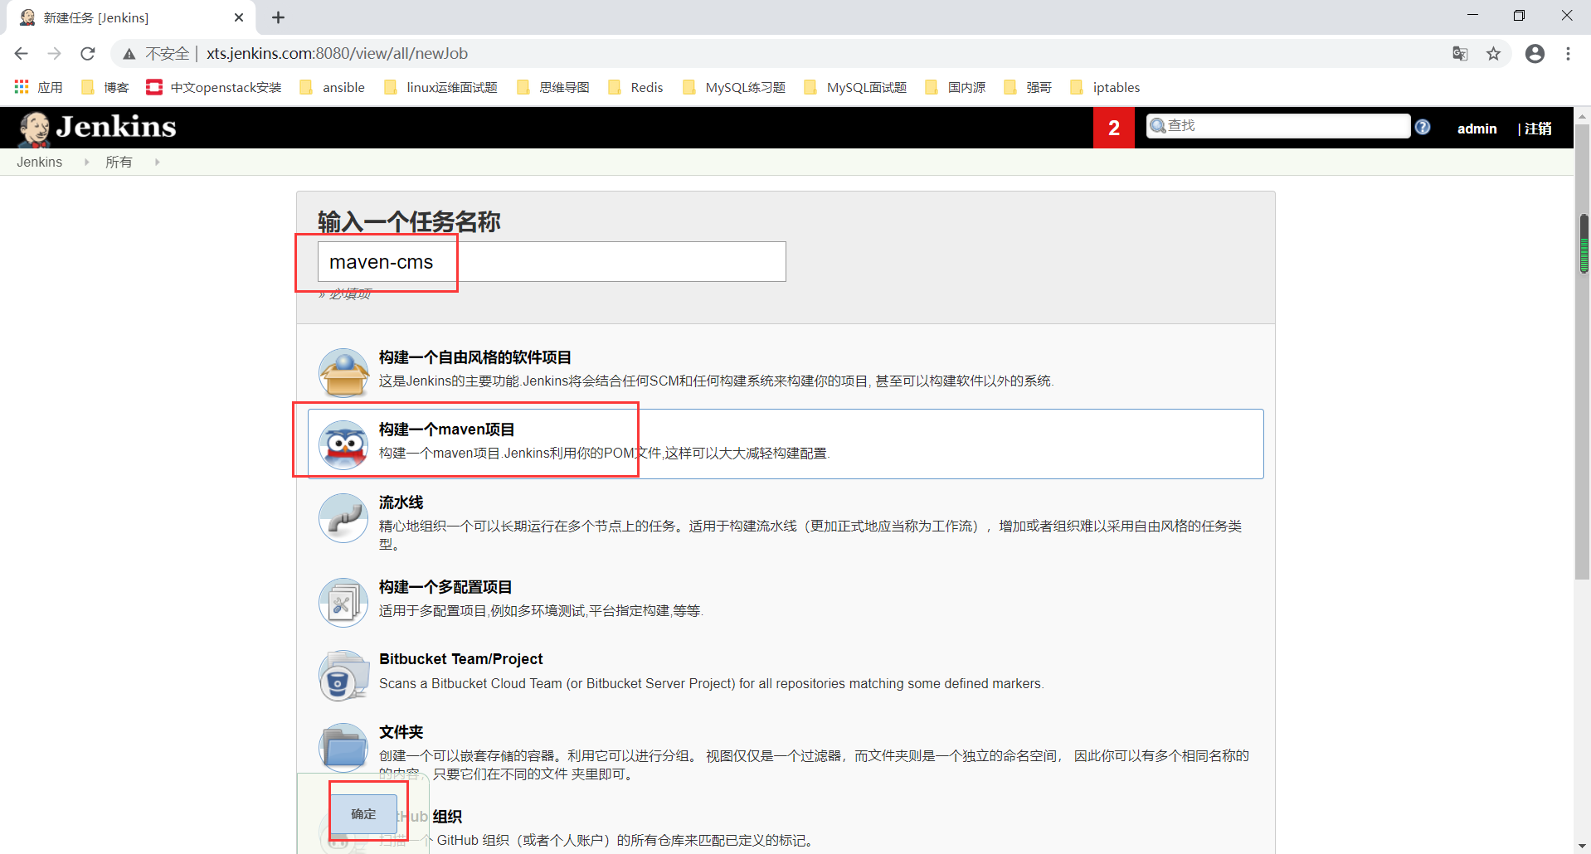Click the task name field containing maven-cms
This screenshot has height=854, width=1591.
click(x=552, y=262)
